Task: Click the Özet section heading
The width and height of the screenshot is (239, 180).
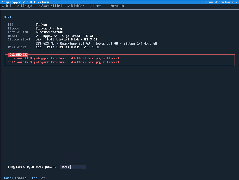Action: (x=8, y=17)
